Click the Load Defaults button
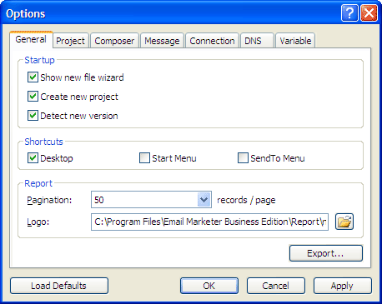Image resolution: width=382 pixels, height=304 pixels. click(x=59, y=286)
